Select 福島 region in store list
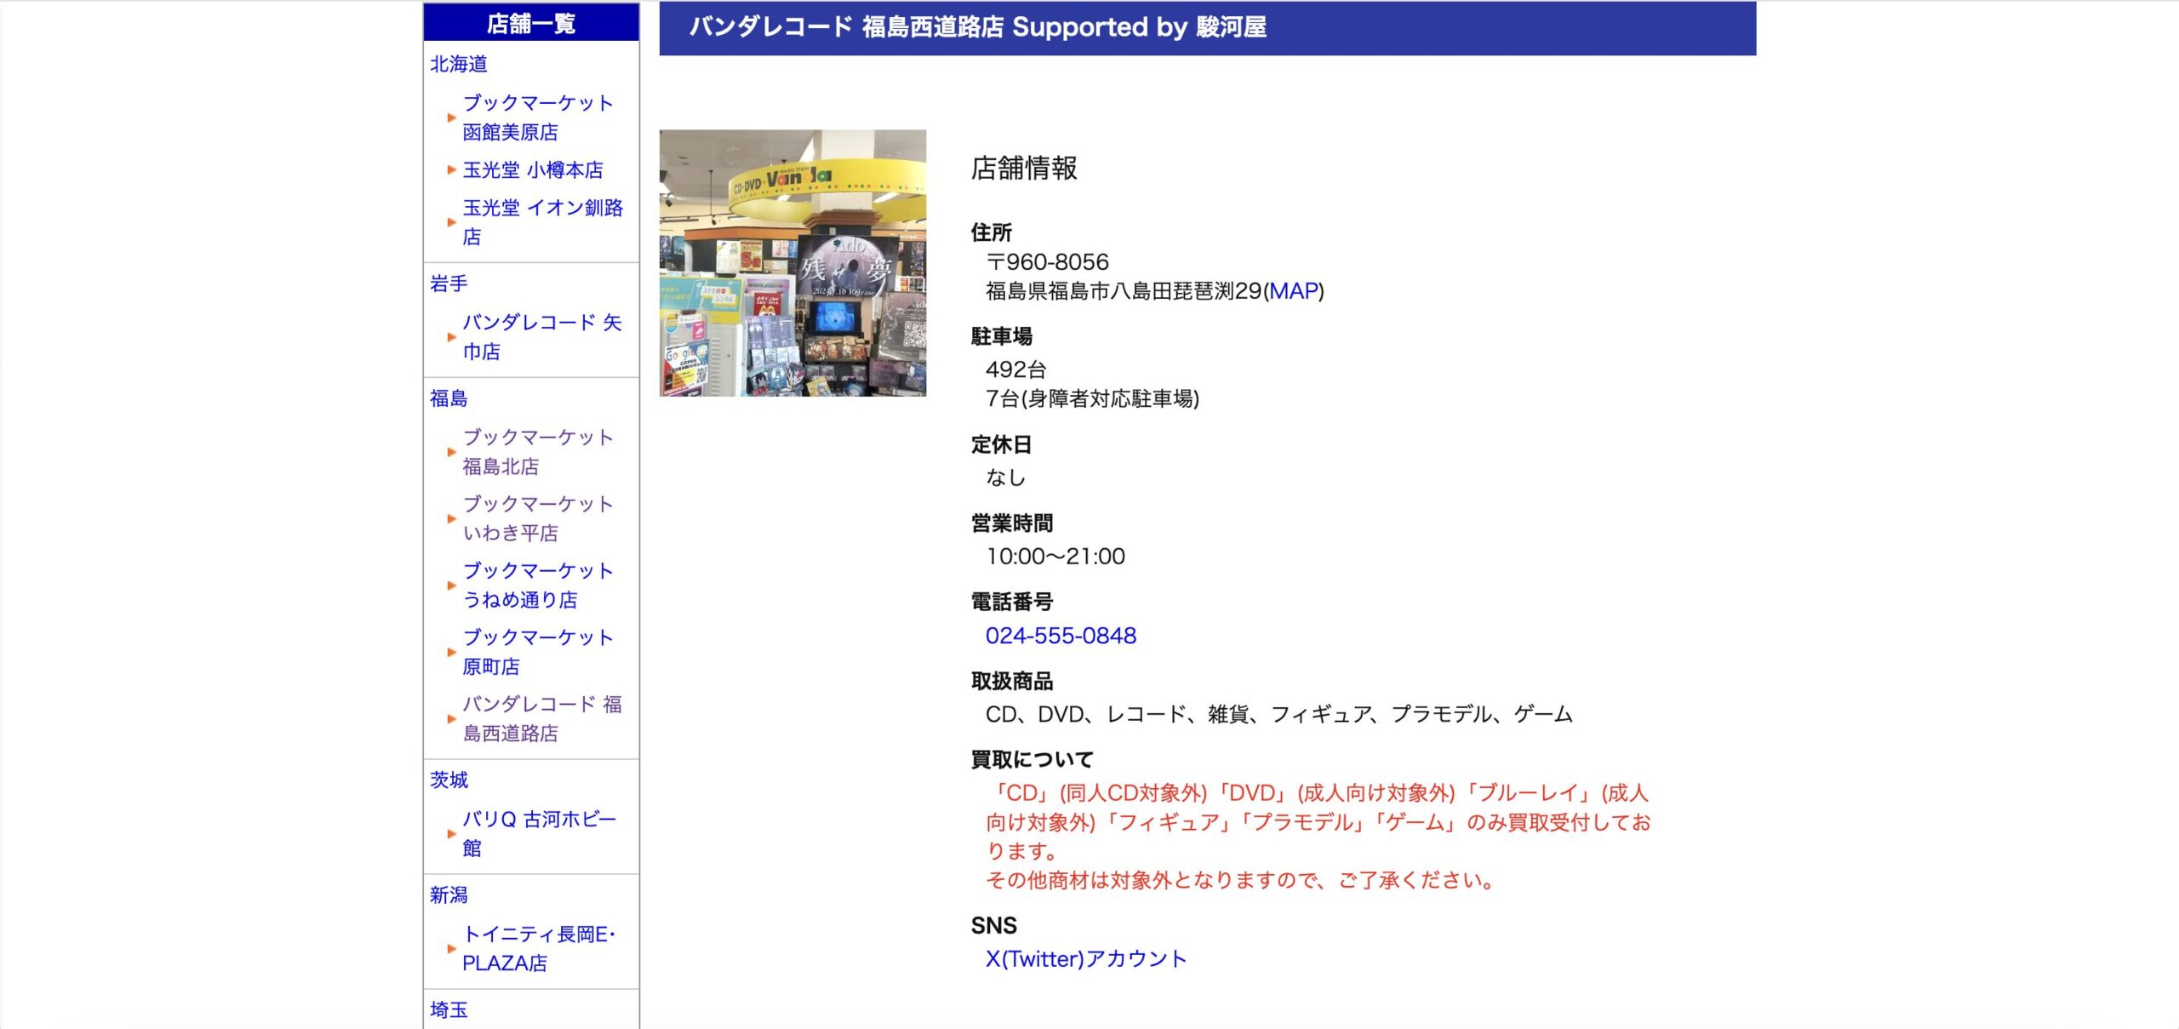 (449, 398)
